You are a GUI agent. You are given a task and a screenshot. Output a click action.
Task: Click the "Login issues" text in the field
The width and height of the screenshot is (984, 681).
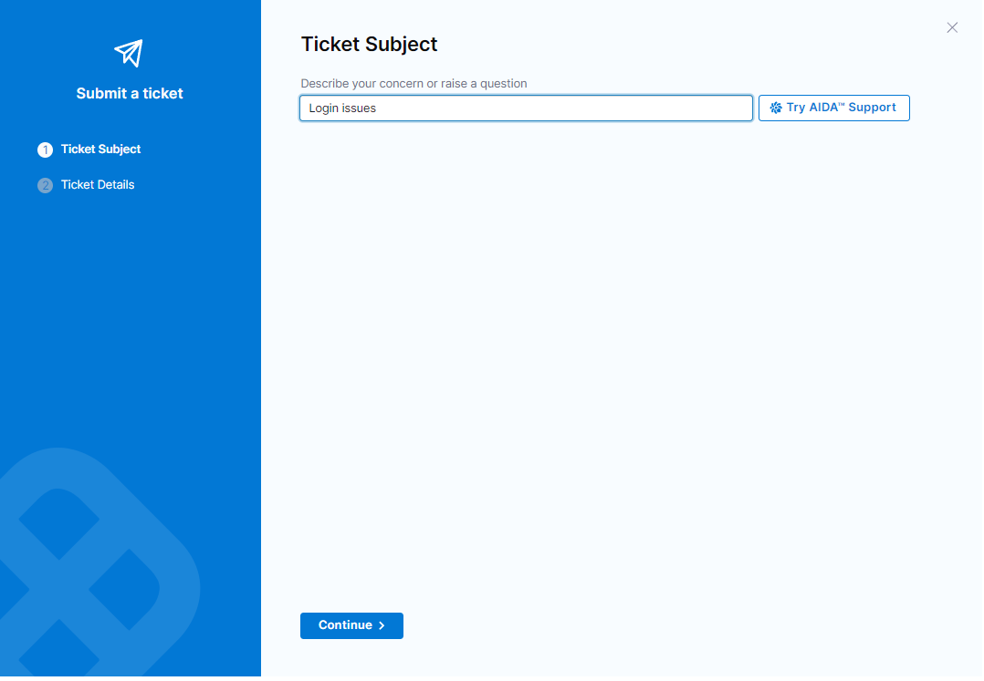click(342, 108)
